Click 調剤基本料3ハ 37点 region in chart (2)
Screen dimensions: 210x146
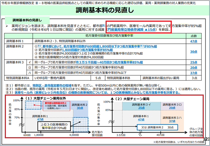172,120
